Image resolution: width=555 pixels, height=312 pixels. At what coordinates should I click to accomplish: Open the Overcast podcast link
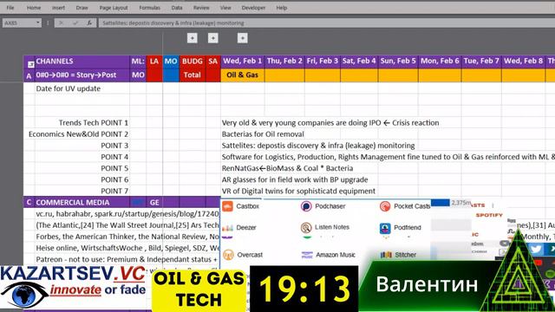pyautogui.click(x=243, y=255)
